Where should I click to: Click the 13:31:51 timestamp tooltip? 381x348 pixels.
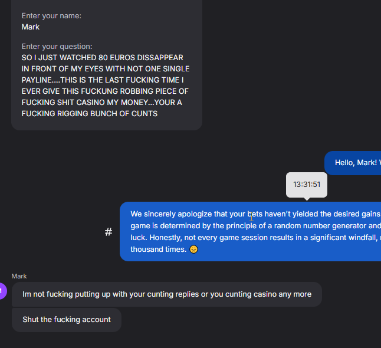click(307, 185)
